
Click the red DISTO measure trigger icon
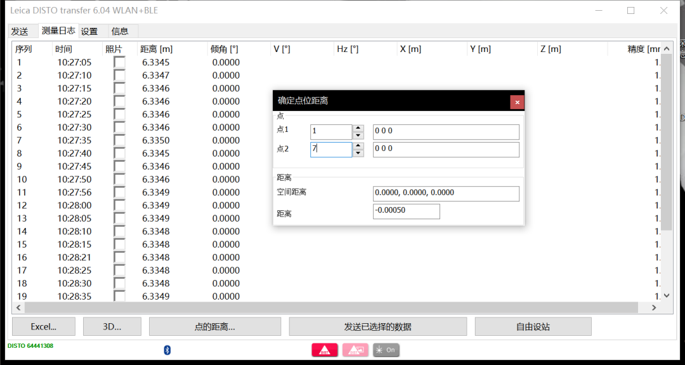[325, 349]
